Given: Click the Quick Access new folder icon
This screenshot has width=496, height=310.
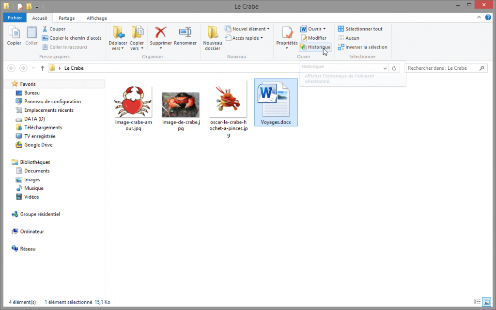Looking at the screenshot, I should 29,6.
